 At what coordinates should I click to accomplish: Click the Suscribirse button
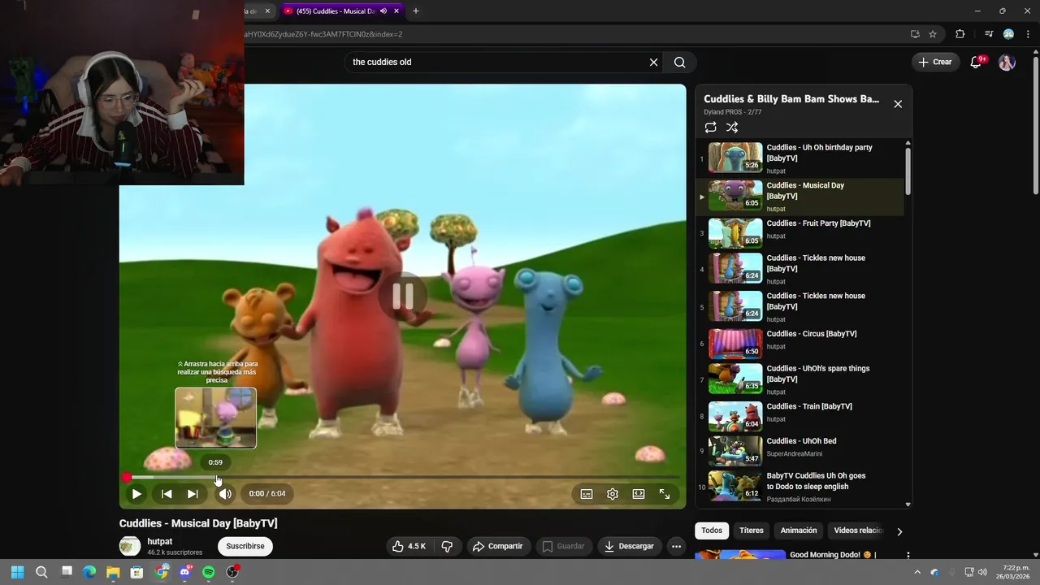pyautogui.click(x=245, y=547)
